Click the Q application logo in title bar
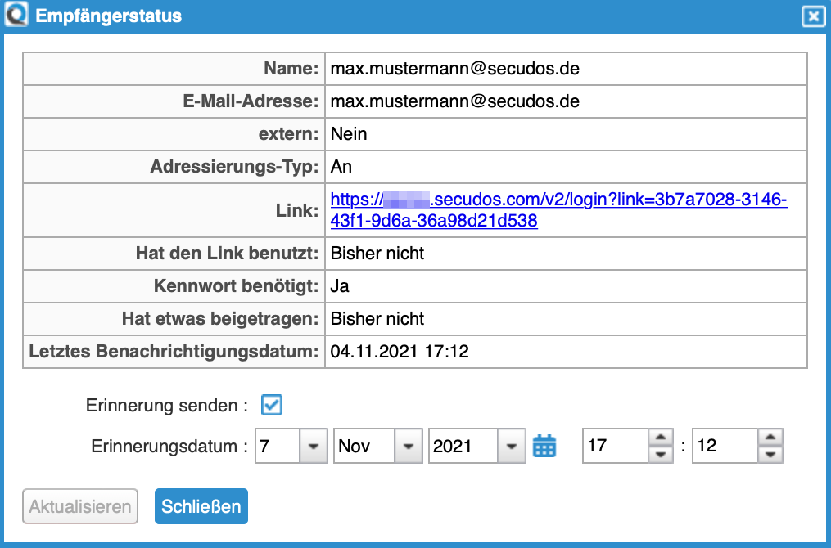Screen dimensions: 831x548 coord(16,16)
